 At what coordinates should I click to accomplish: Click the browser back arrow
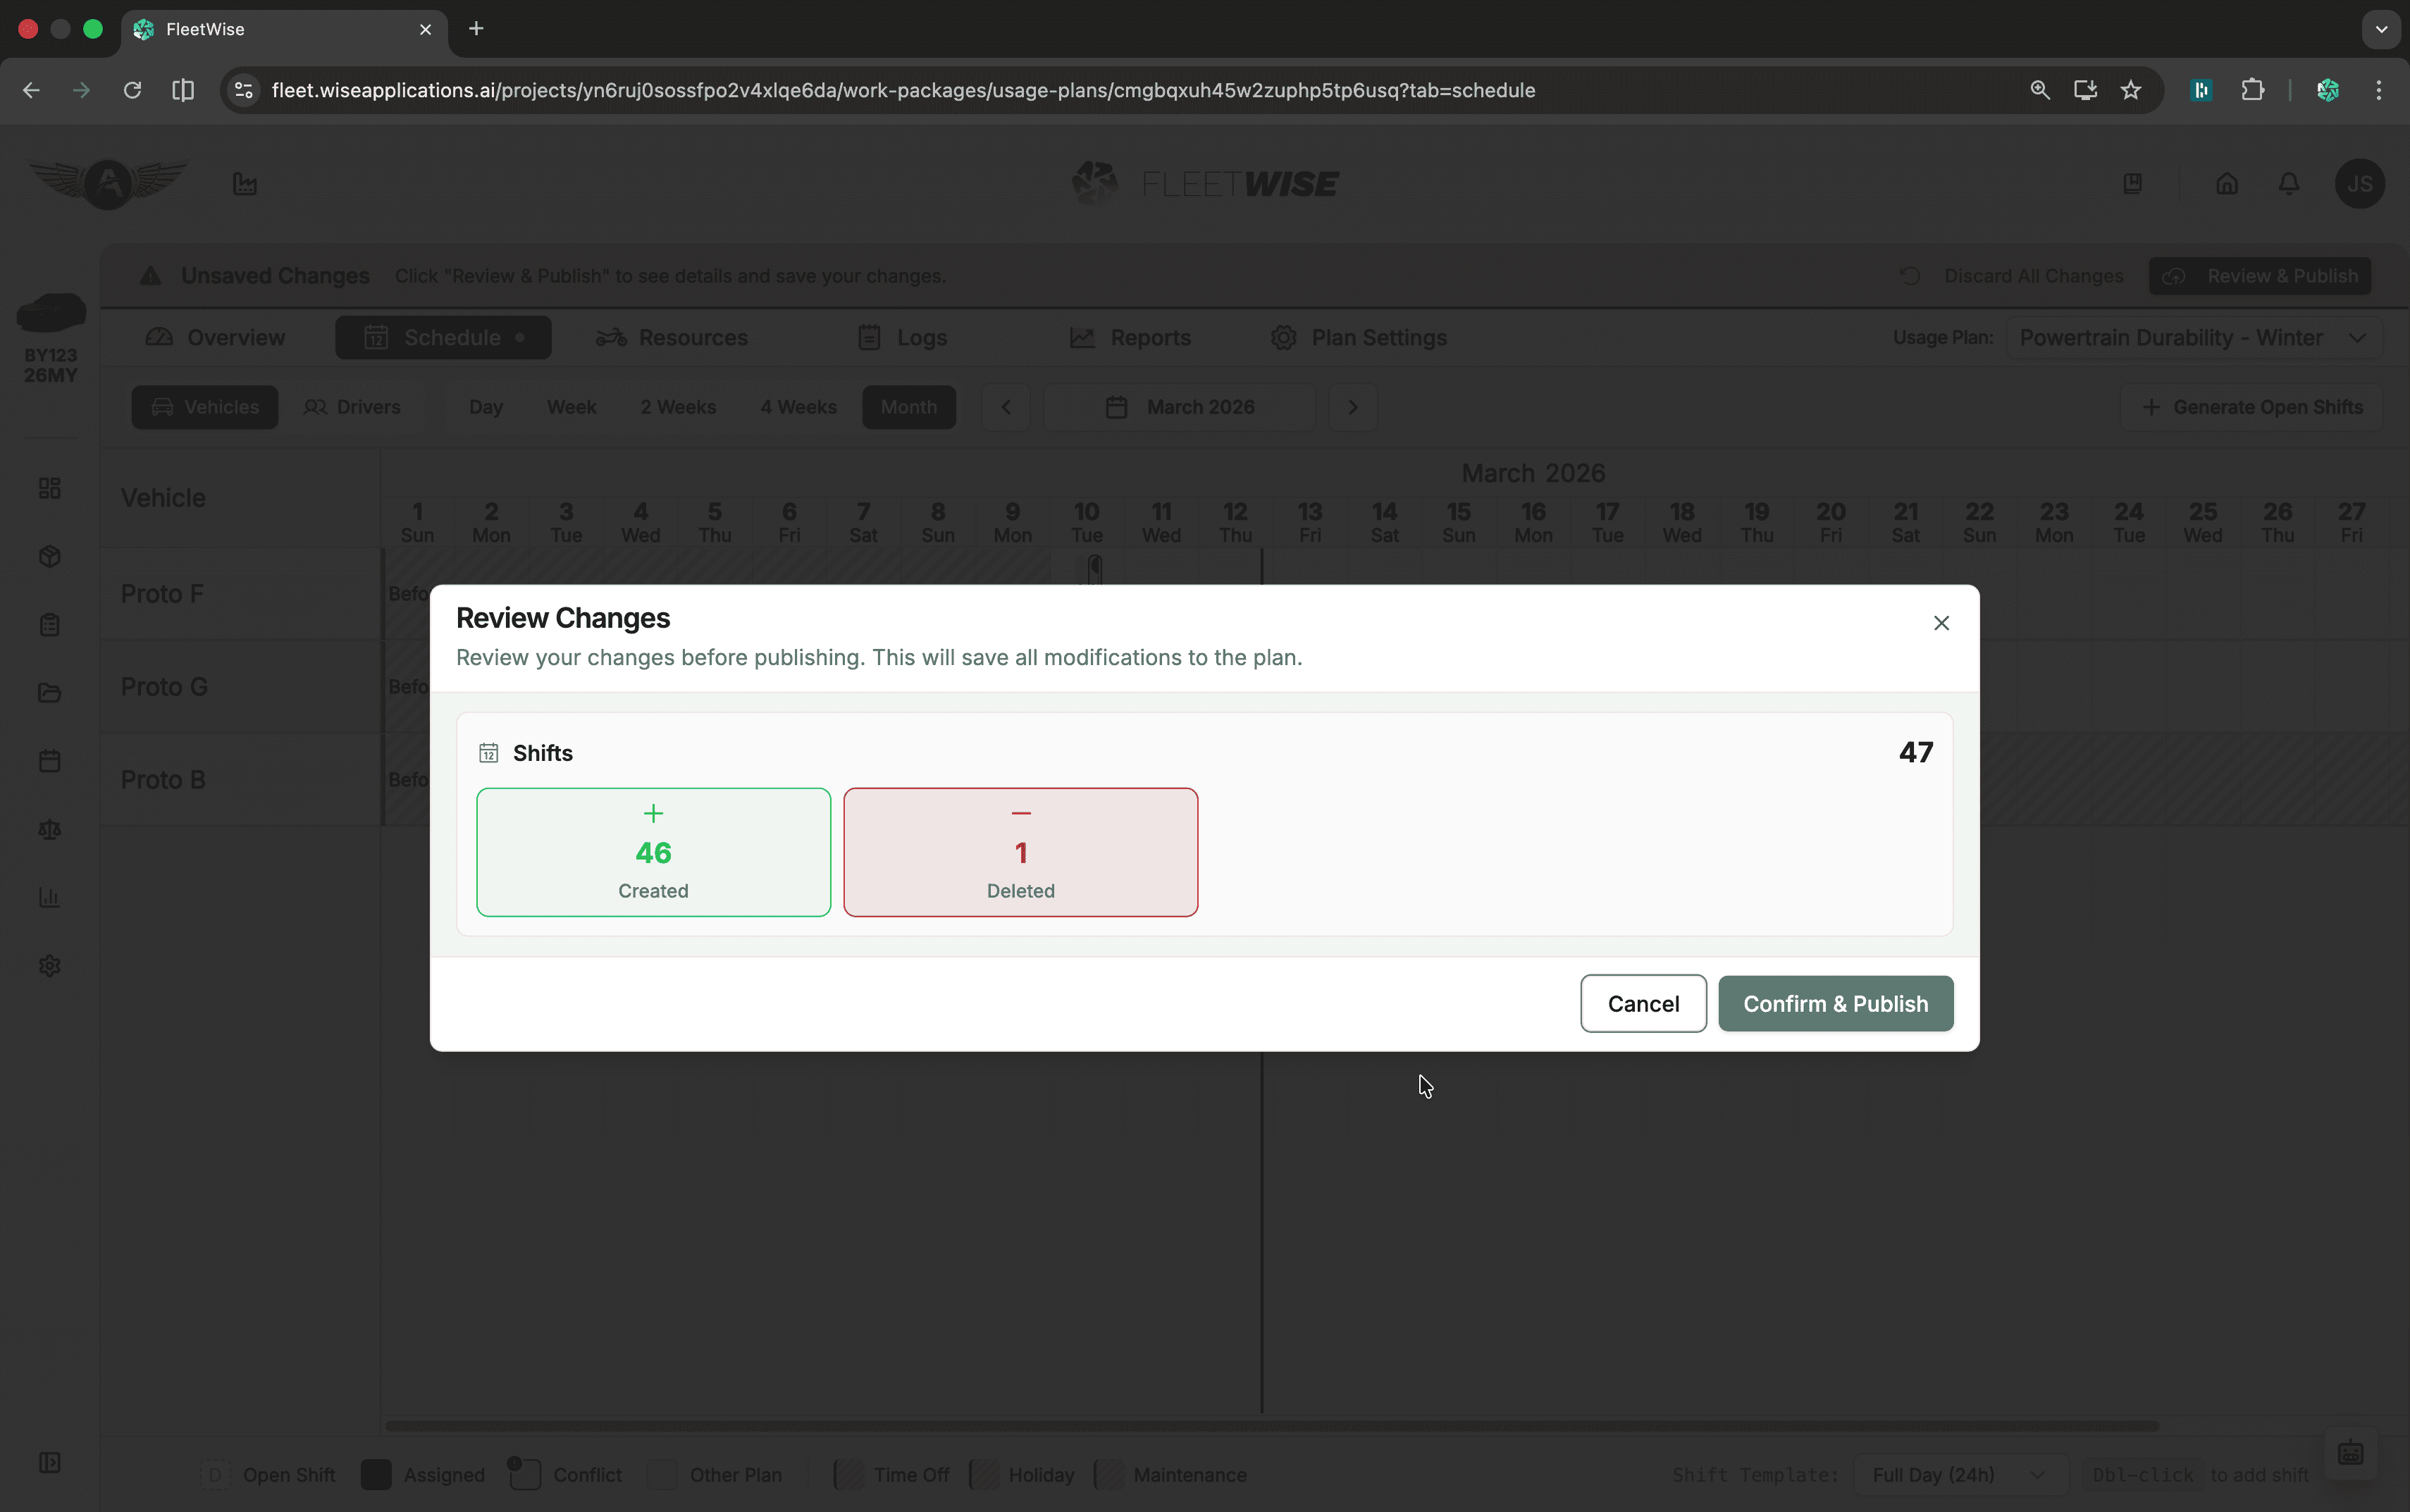tap(31, 90)
